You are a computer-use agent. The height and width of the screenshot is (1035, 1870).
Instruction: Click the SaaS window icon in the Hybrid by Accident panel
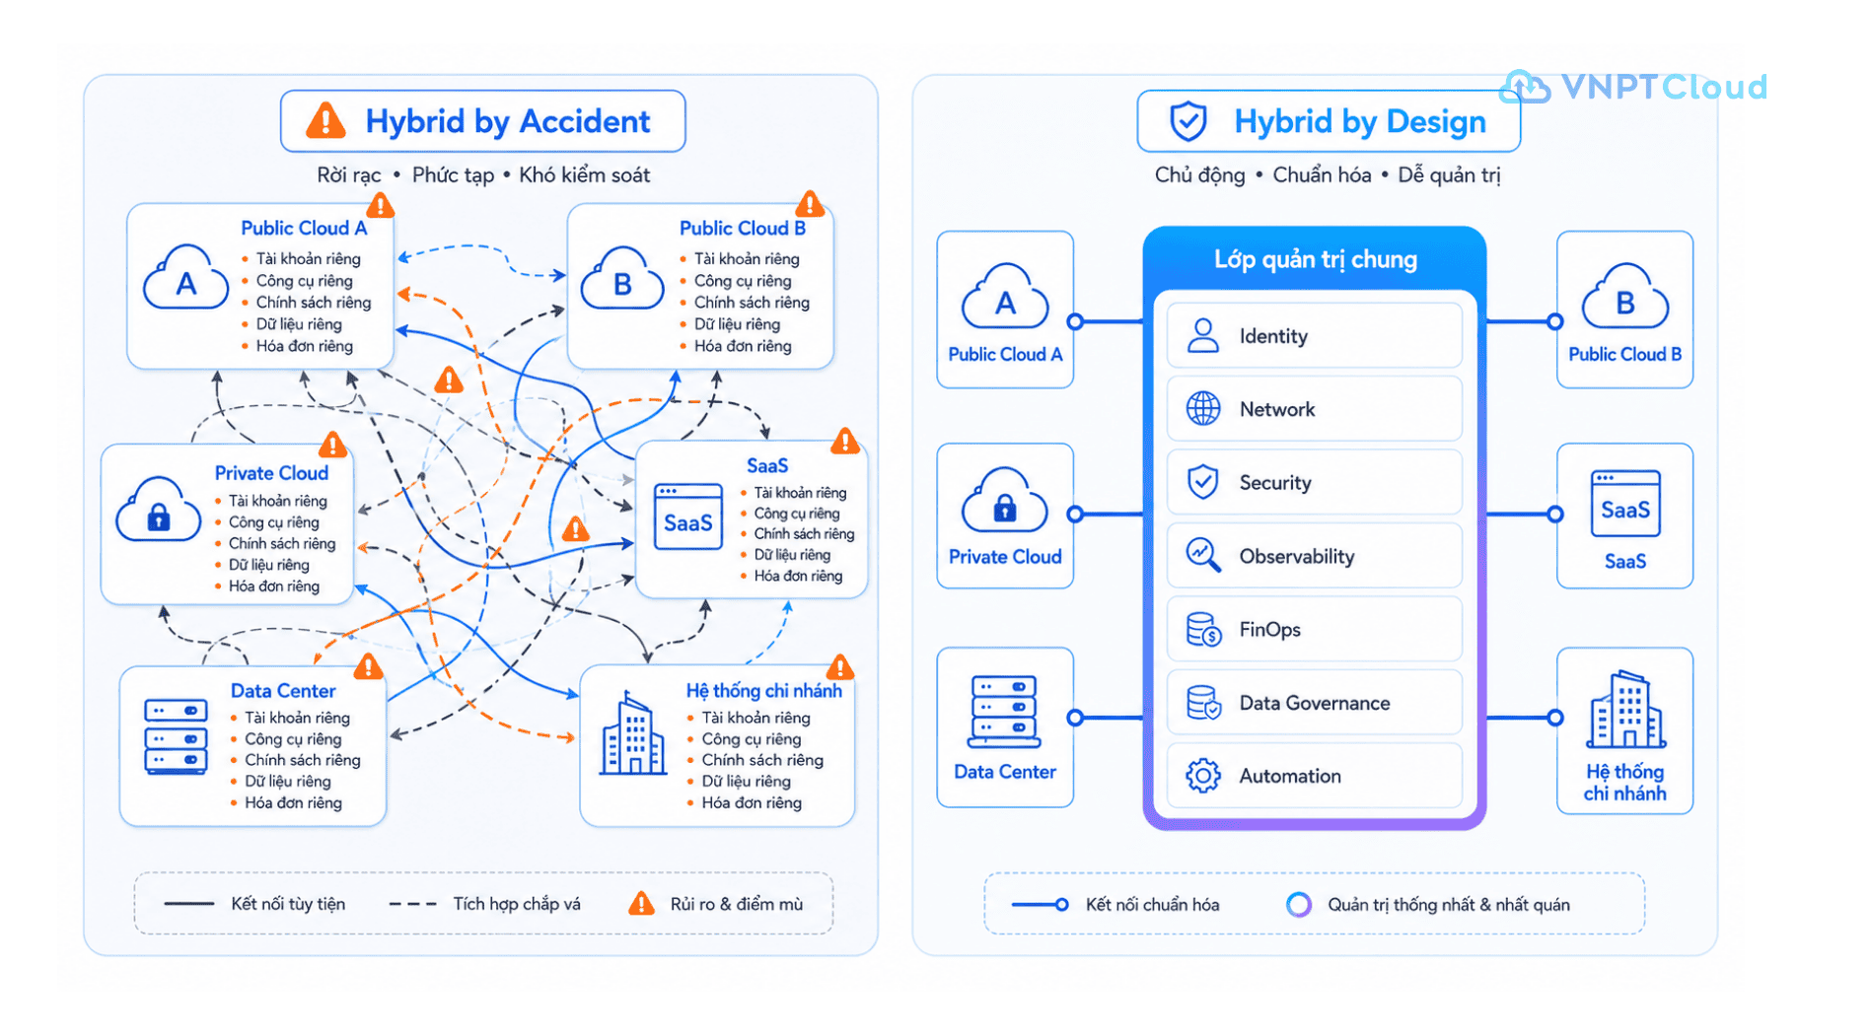[x=688, y=517]
